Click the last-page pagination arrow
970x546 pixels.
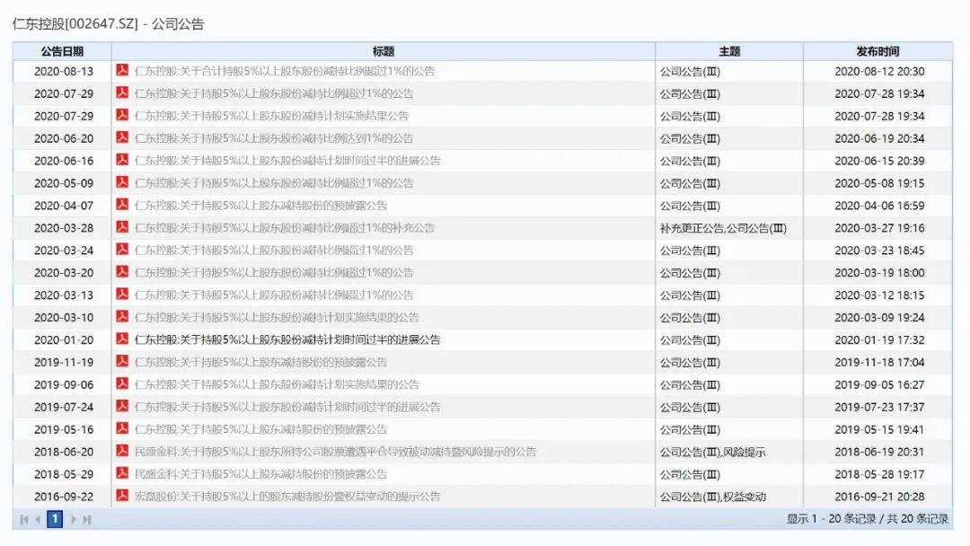click(87, 519)
